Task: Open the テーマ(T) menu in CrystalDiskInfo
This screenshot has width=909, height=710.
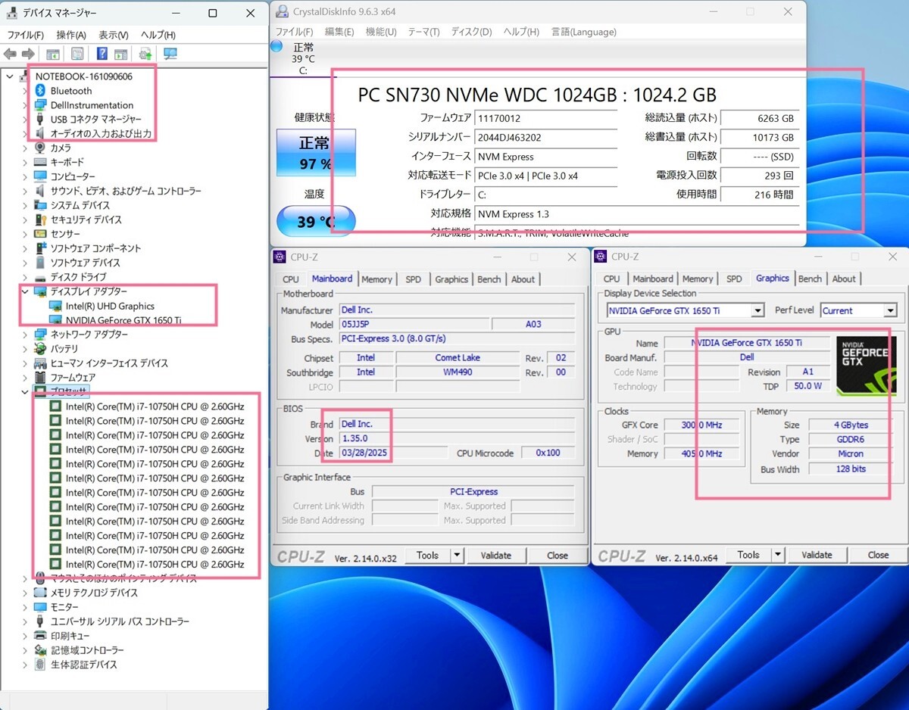Action: point(424,32)
